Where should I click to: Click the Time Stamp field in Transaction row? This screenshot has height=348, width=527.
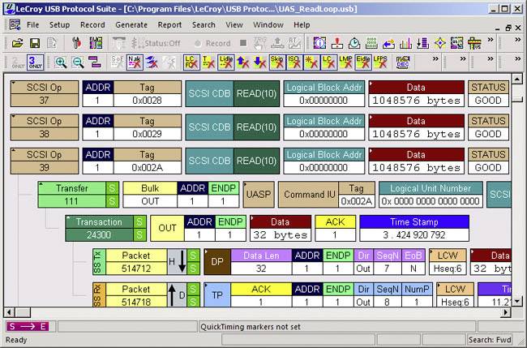tap(413, 228)
